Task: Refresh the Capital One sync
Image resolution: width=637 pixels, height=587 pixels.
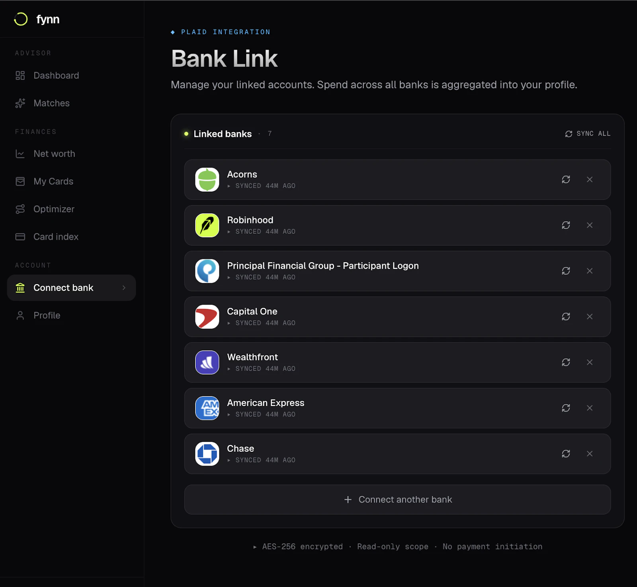Action: click(566, 317)
